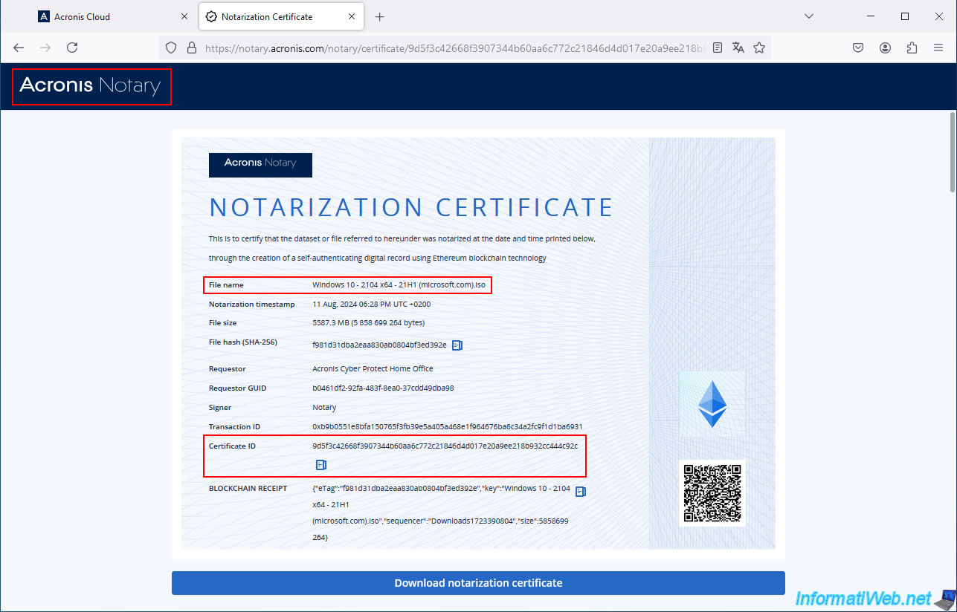Open the Pocket save icon

[858, 48]
